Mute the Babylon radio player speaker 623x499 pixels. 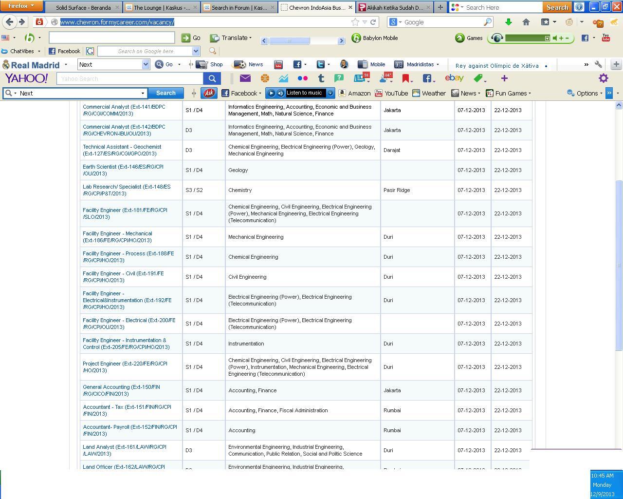(x=554, y=38)
